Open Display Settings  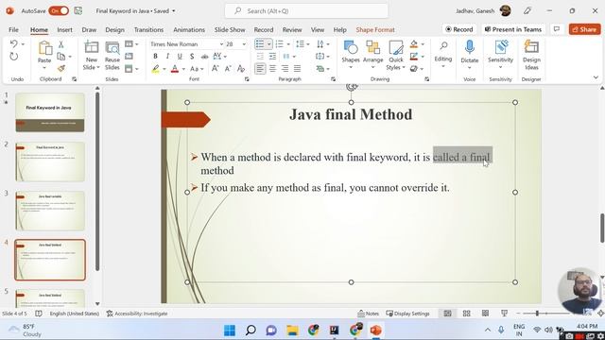click(x=407, y=314)
